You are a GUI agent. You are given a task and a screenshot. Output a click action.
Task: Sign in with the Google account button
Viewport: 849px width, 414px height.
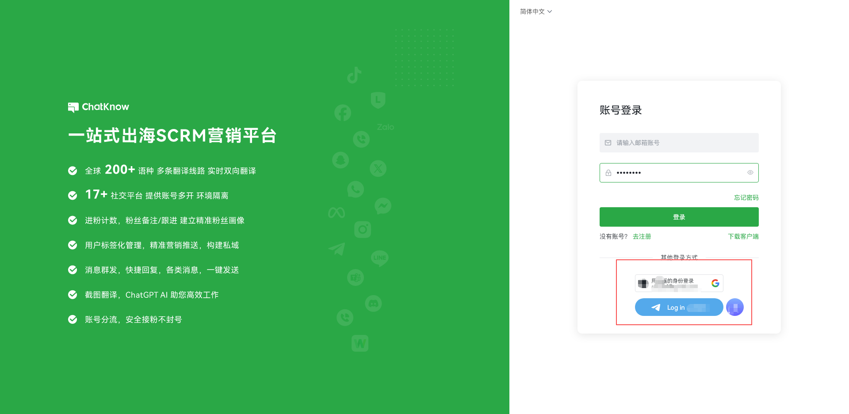[x=679, y=283]
